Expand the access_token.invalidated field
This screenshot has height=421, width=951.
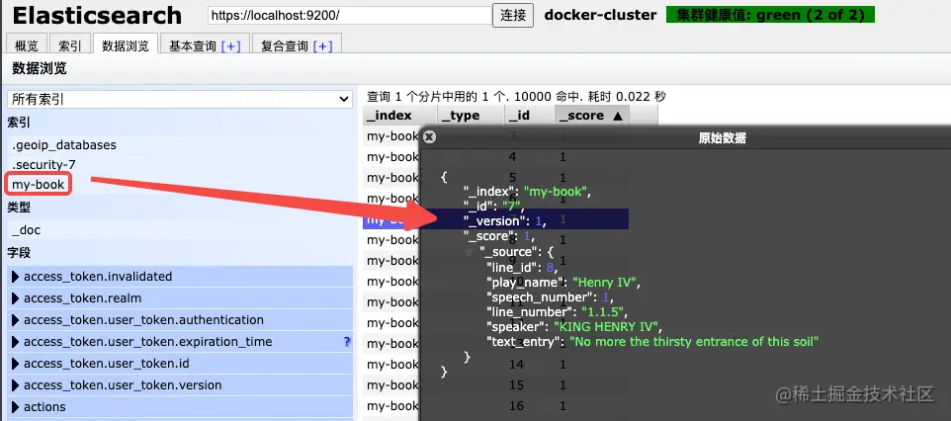point(180,277)
